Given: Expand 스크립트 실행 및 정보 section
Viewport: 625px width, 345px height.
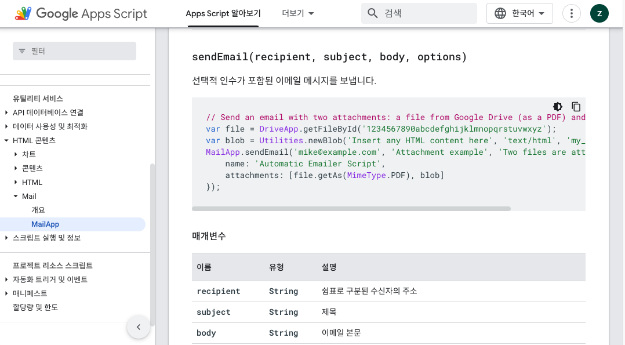Looking at the screenshot, I should [6, 238].
